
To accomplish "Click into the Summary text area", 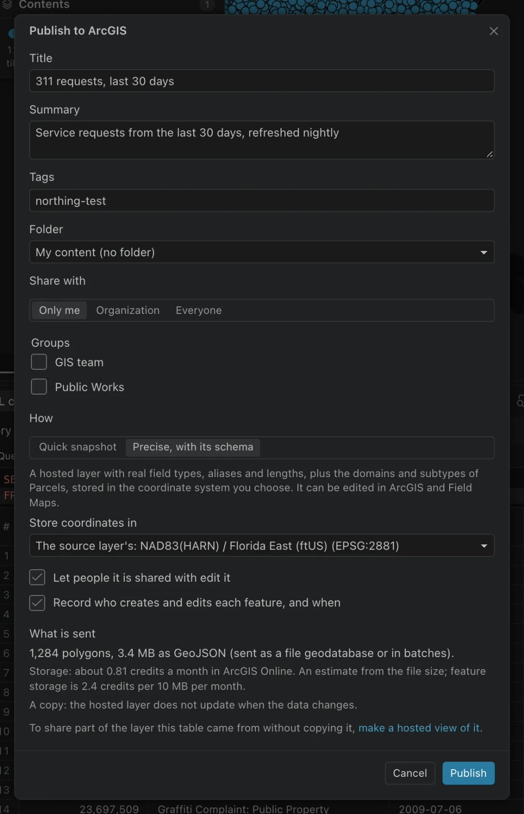I will [262, 140].
